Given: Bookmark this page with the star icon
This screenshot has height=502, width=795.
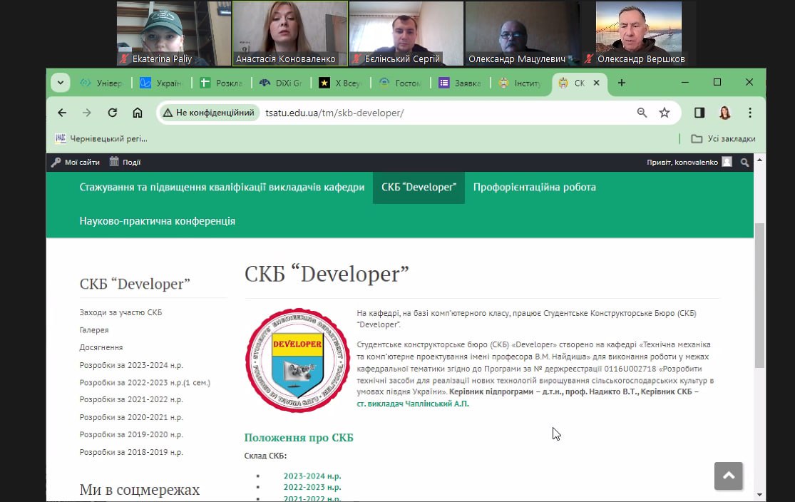Looking at the screenshot, I should coord(665,113).
